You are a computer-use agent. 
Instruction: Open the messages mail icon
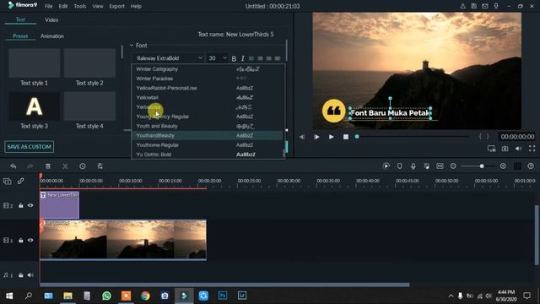[485, 6]
